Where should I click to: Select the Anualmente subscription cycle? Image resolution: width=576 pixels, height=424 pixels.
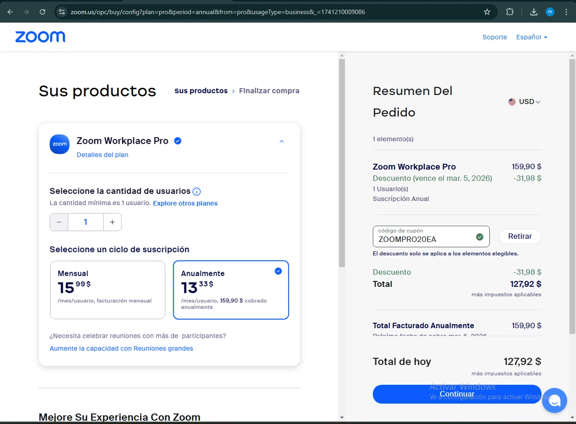click(x=231, y=290)
